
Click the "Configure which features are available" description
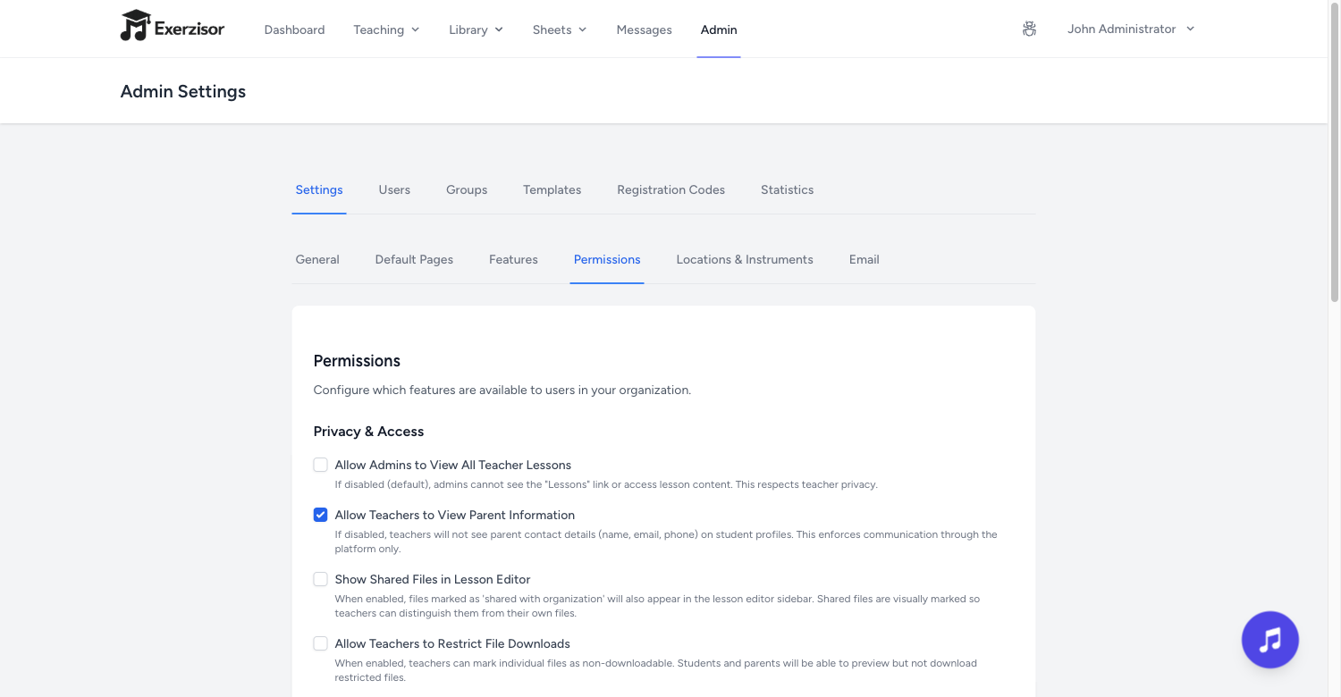point(502,390)
